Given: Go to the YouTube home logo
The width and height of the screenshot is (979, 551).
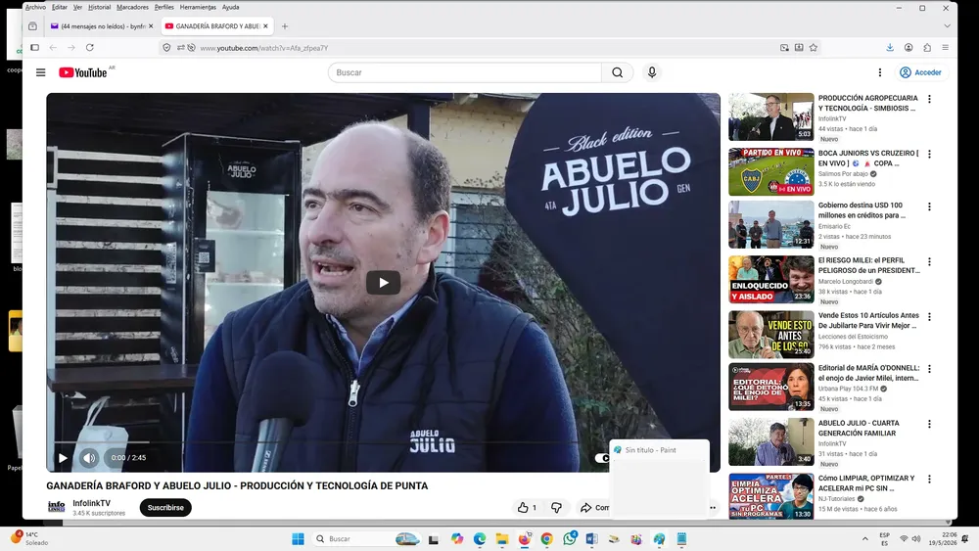Looking at the screenshot, I should (83, 72).
